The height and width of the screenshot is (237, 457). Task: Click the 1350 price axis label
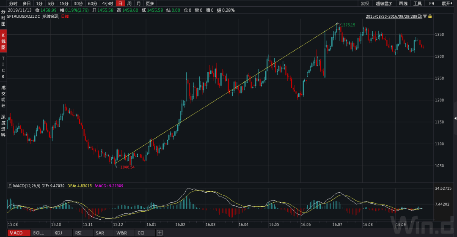(x=439, y=34)
